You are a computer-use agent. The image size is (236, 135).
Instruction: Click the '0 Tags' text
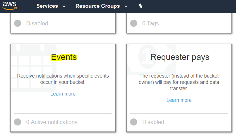(x=151, y=23)
